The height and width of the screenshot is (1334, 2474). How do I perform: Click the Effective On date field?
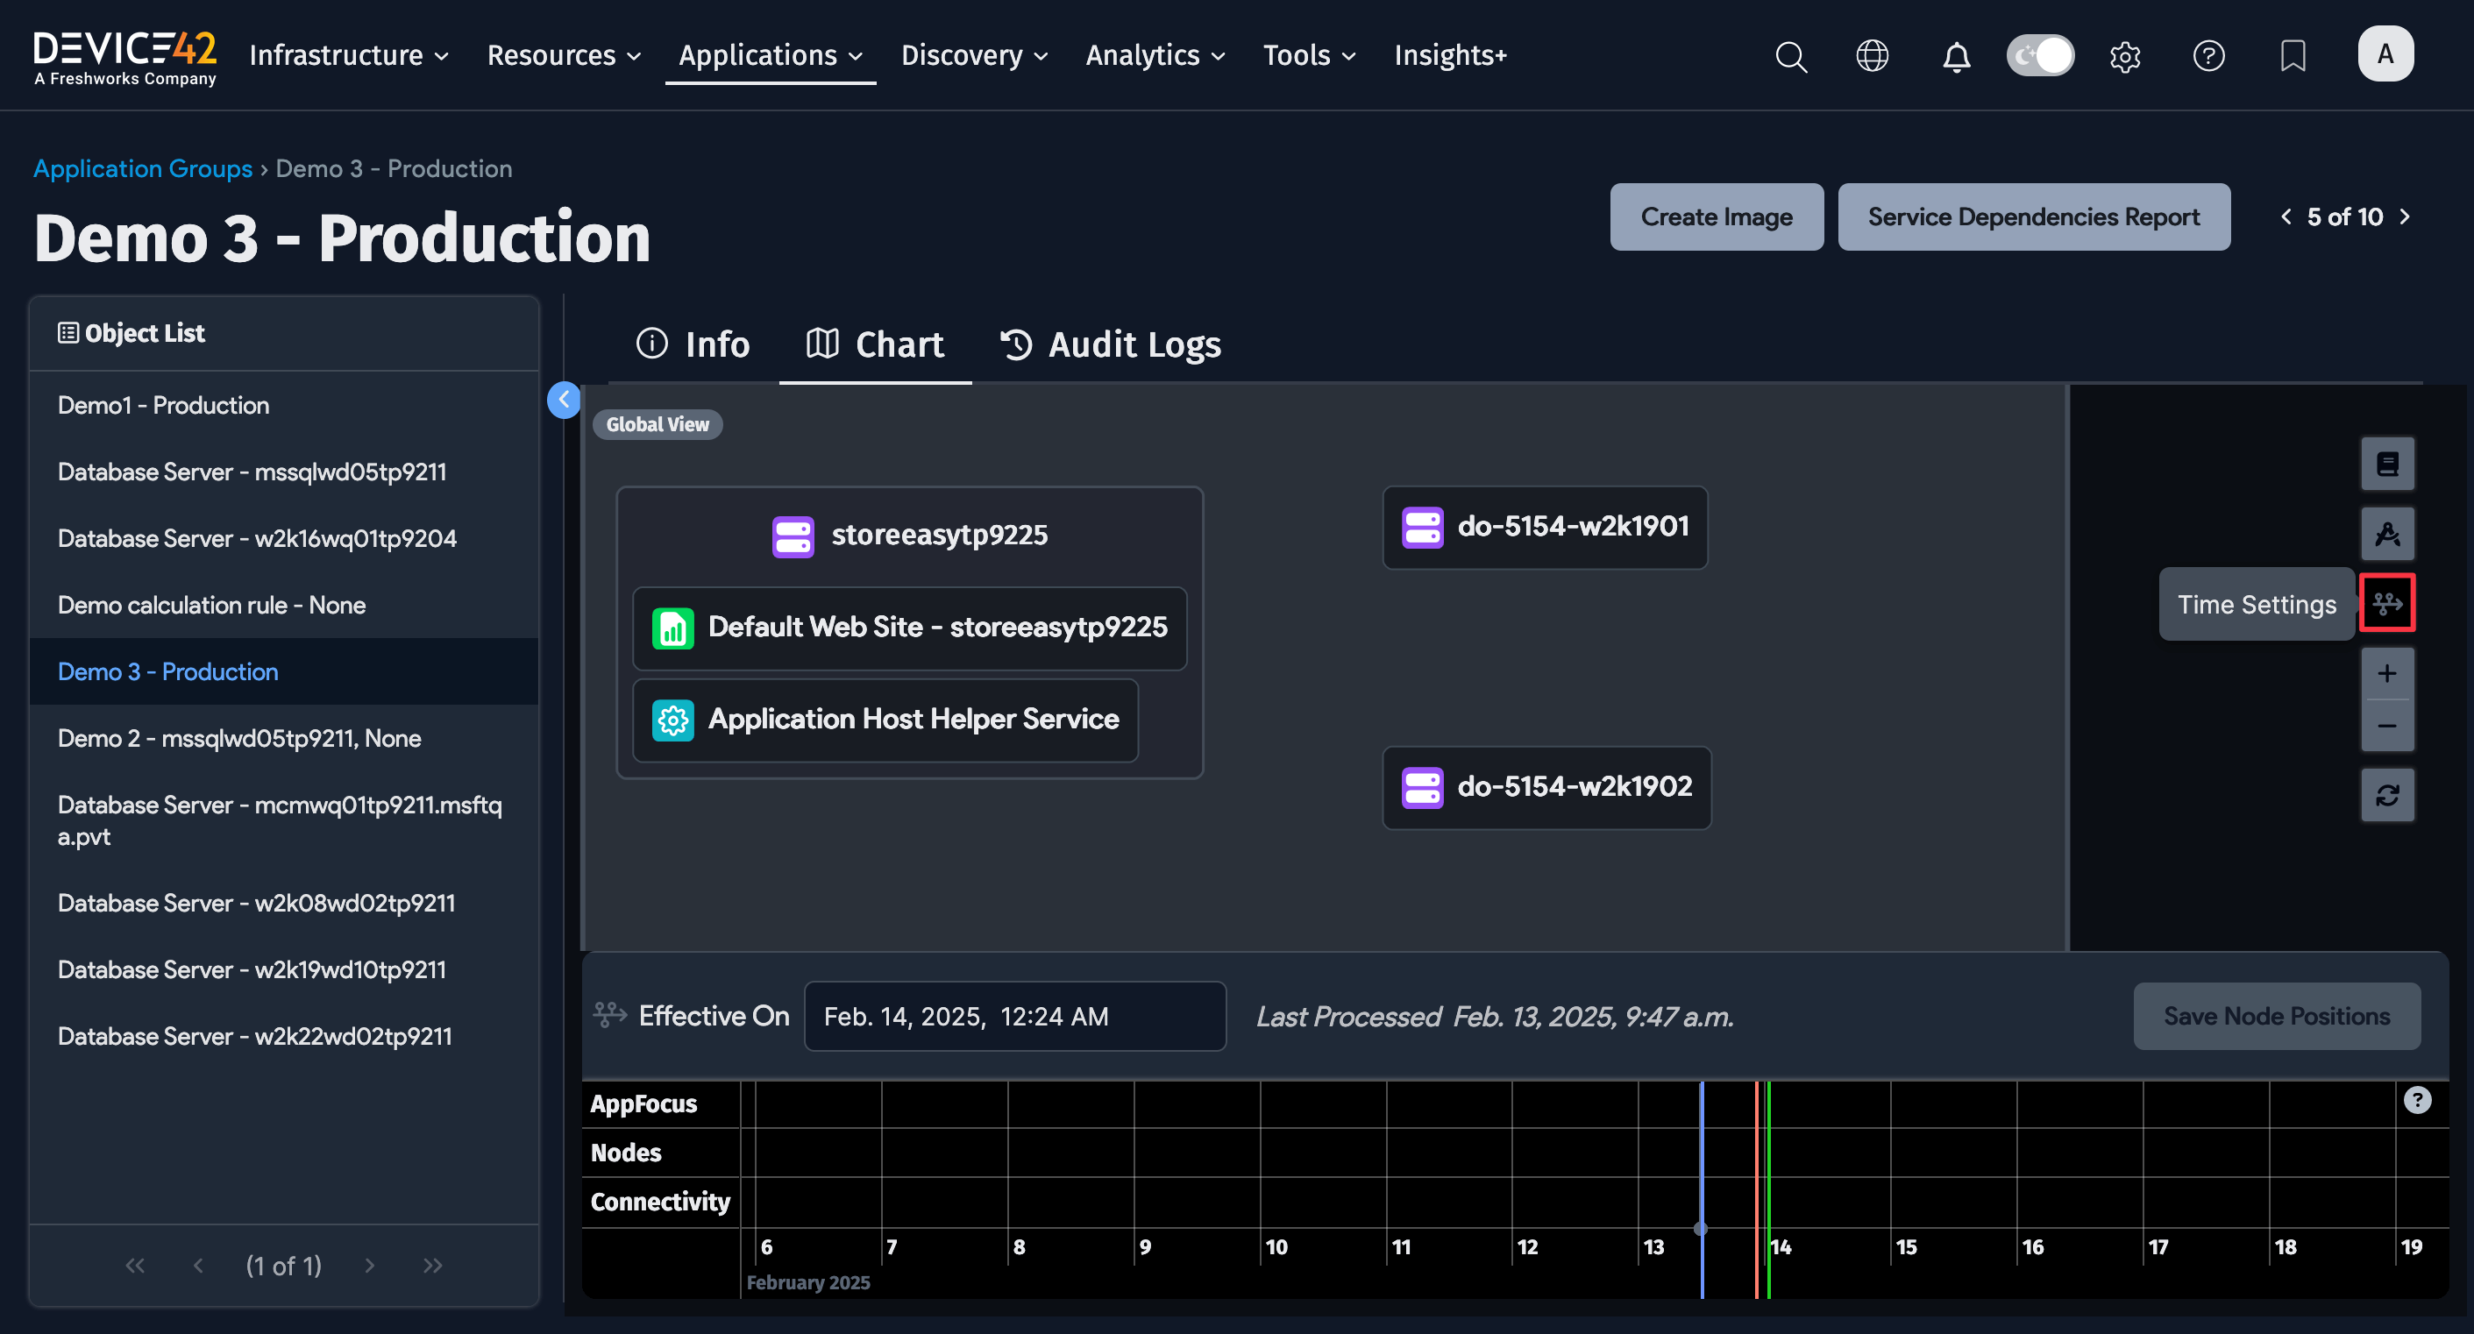(1013, 1016)
